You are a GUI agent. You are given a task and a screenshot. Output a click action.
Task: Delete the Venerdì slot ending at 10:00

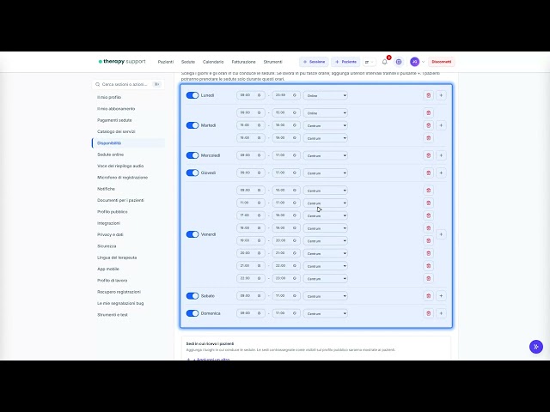(x=428, y=191)
